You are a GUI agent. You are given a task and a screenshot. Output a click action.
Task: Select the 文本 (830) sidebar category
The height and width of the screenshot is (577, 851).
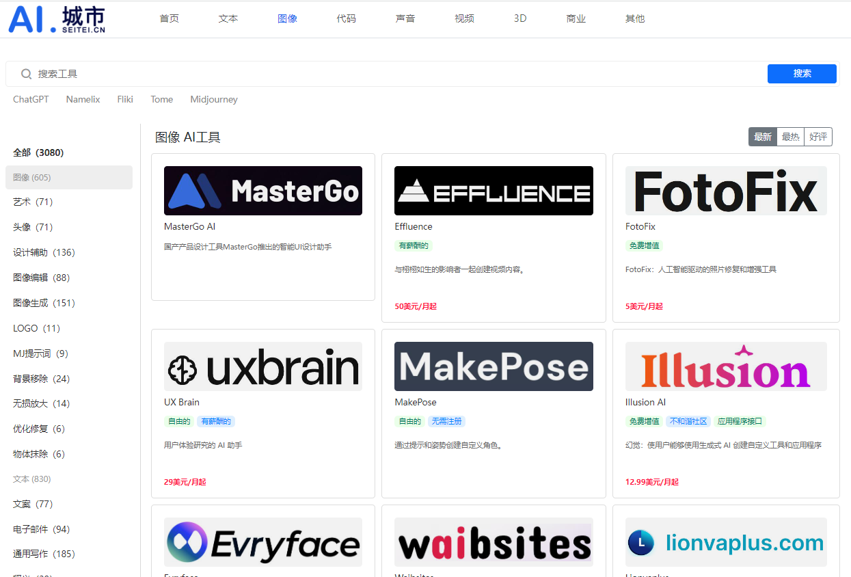(x=32, y=479)
